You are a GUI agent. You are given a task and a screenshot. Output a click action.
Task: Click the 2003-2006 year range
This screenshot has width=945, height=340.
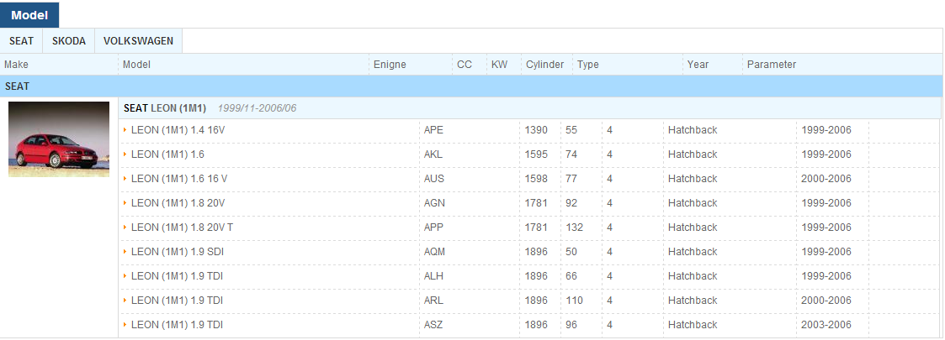click(x=826, y=324)
